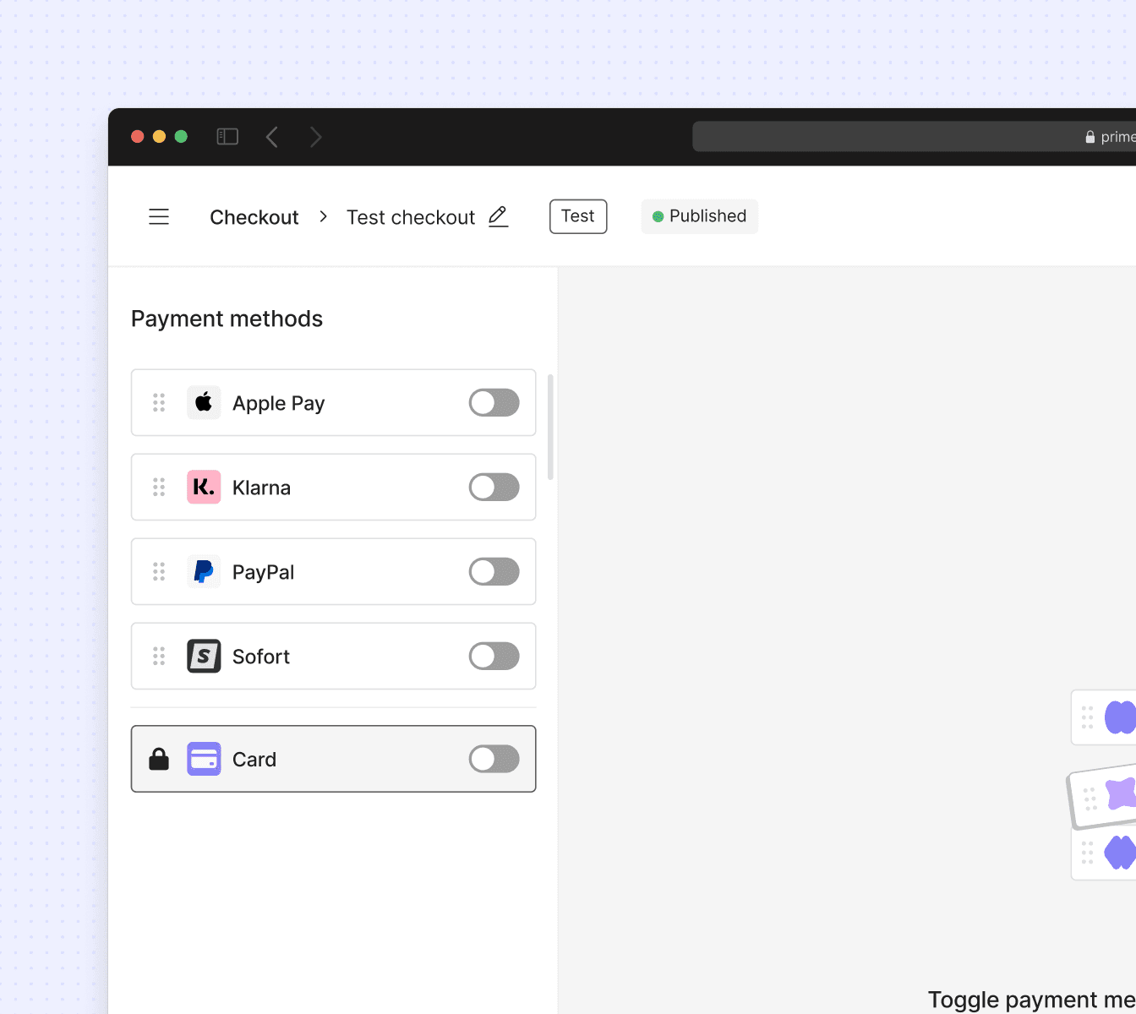Image resolution: width=1136 pixels, height=1014 pixels.
Task: Click the pencil icon to rename Test checkout
Action: coord(499,217)
